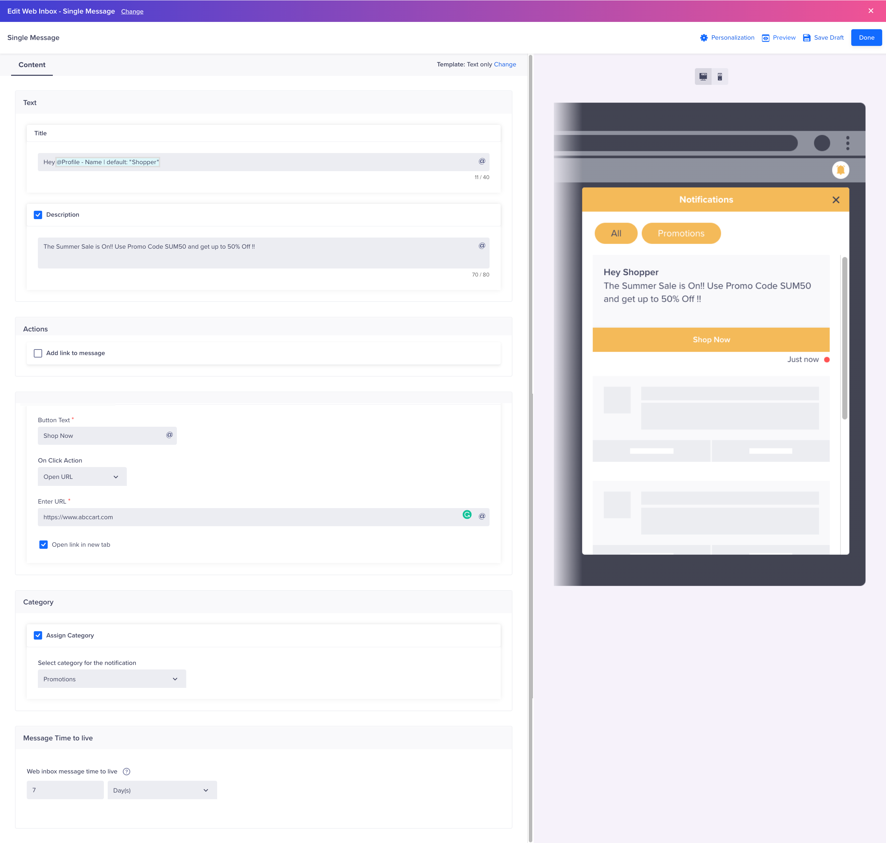Click the @ icon in Description field

tap(482, 246)
